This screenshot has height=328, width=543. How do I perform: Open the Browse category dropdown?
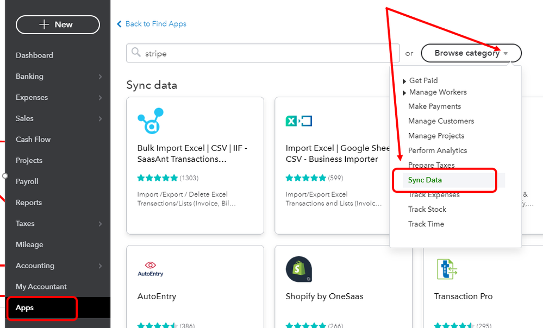pyautogui.click(x=471, y=53)
